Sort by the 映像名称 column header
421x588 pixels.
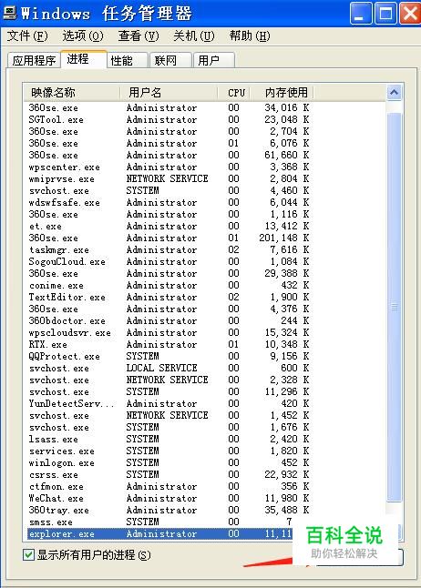pyautogui.click(x=72, y=93)
